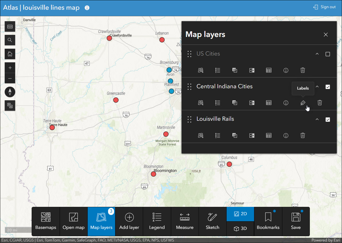Click the compass north orientation button
Image resolution: width=342 pixels, height=243 pixels.
tap(10, 92)
